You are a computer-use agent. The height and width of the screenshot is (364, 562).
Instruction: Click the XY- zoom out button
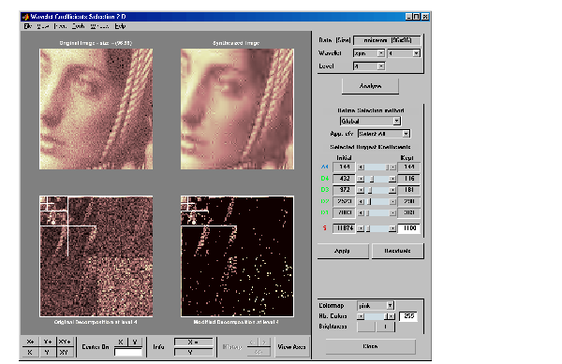tap(65, 352)
